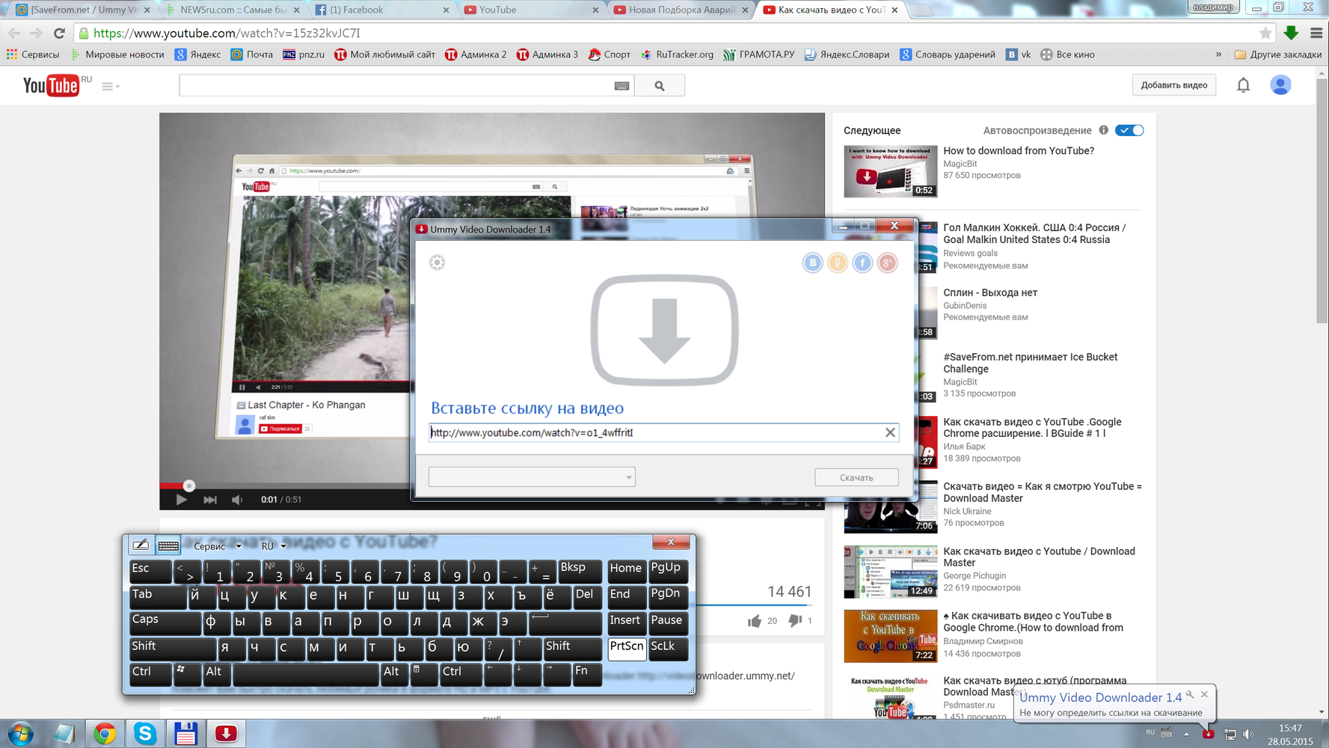Image resolution: width=1329 pixels, height=748 pixels.
Task: Switch to the SaveFrom.net browser tab
Action: click(x=82, y=10)
